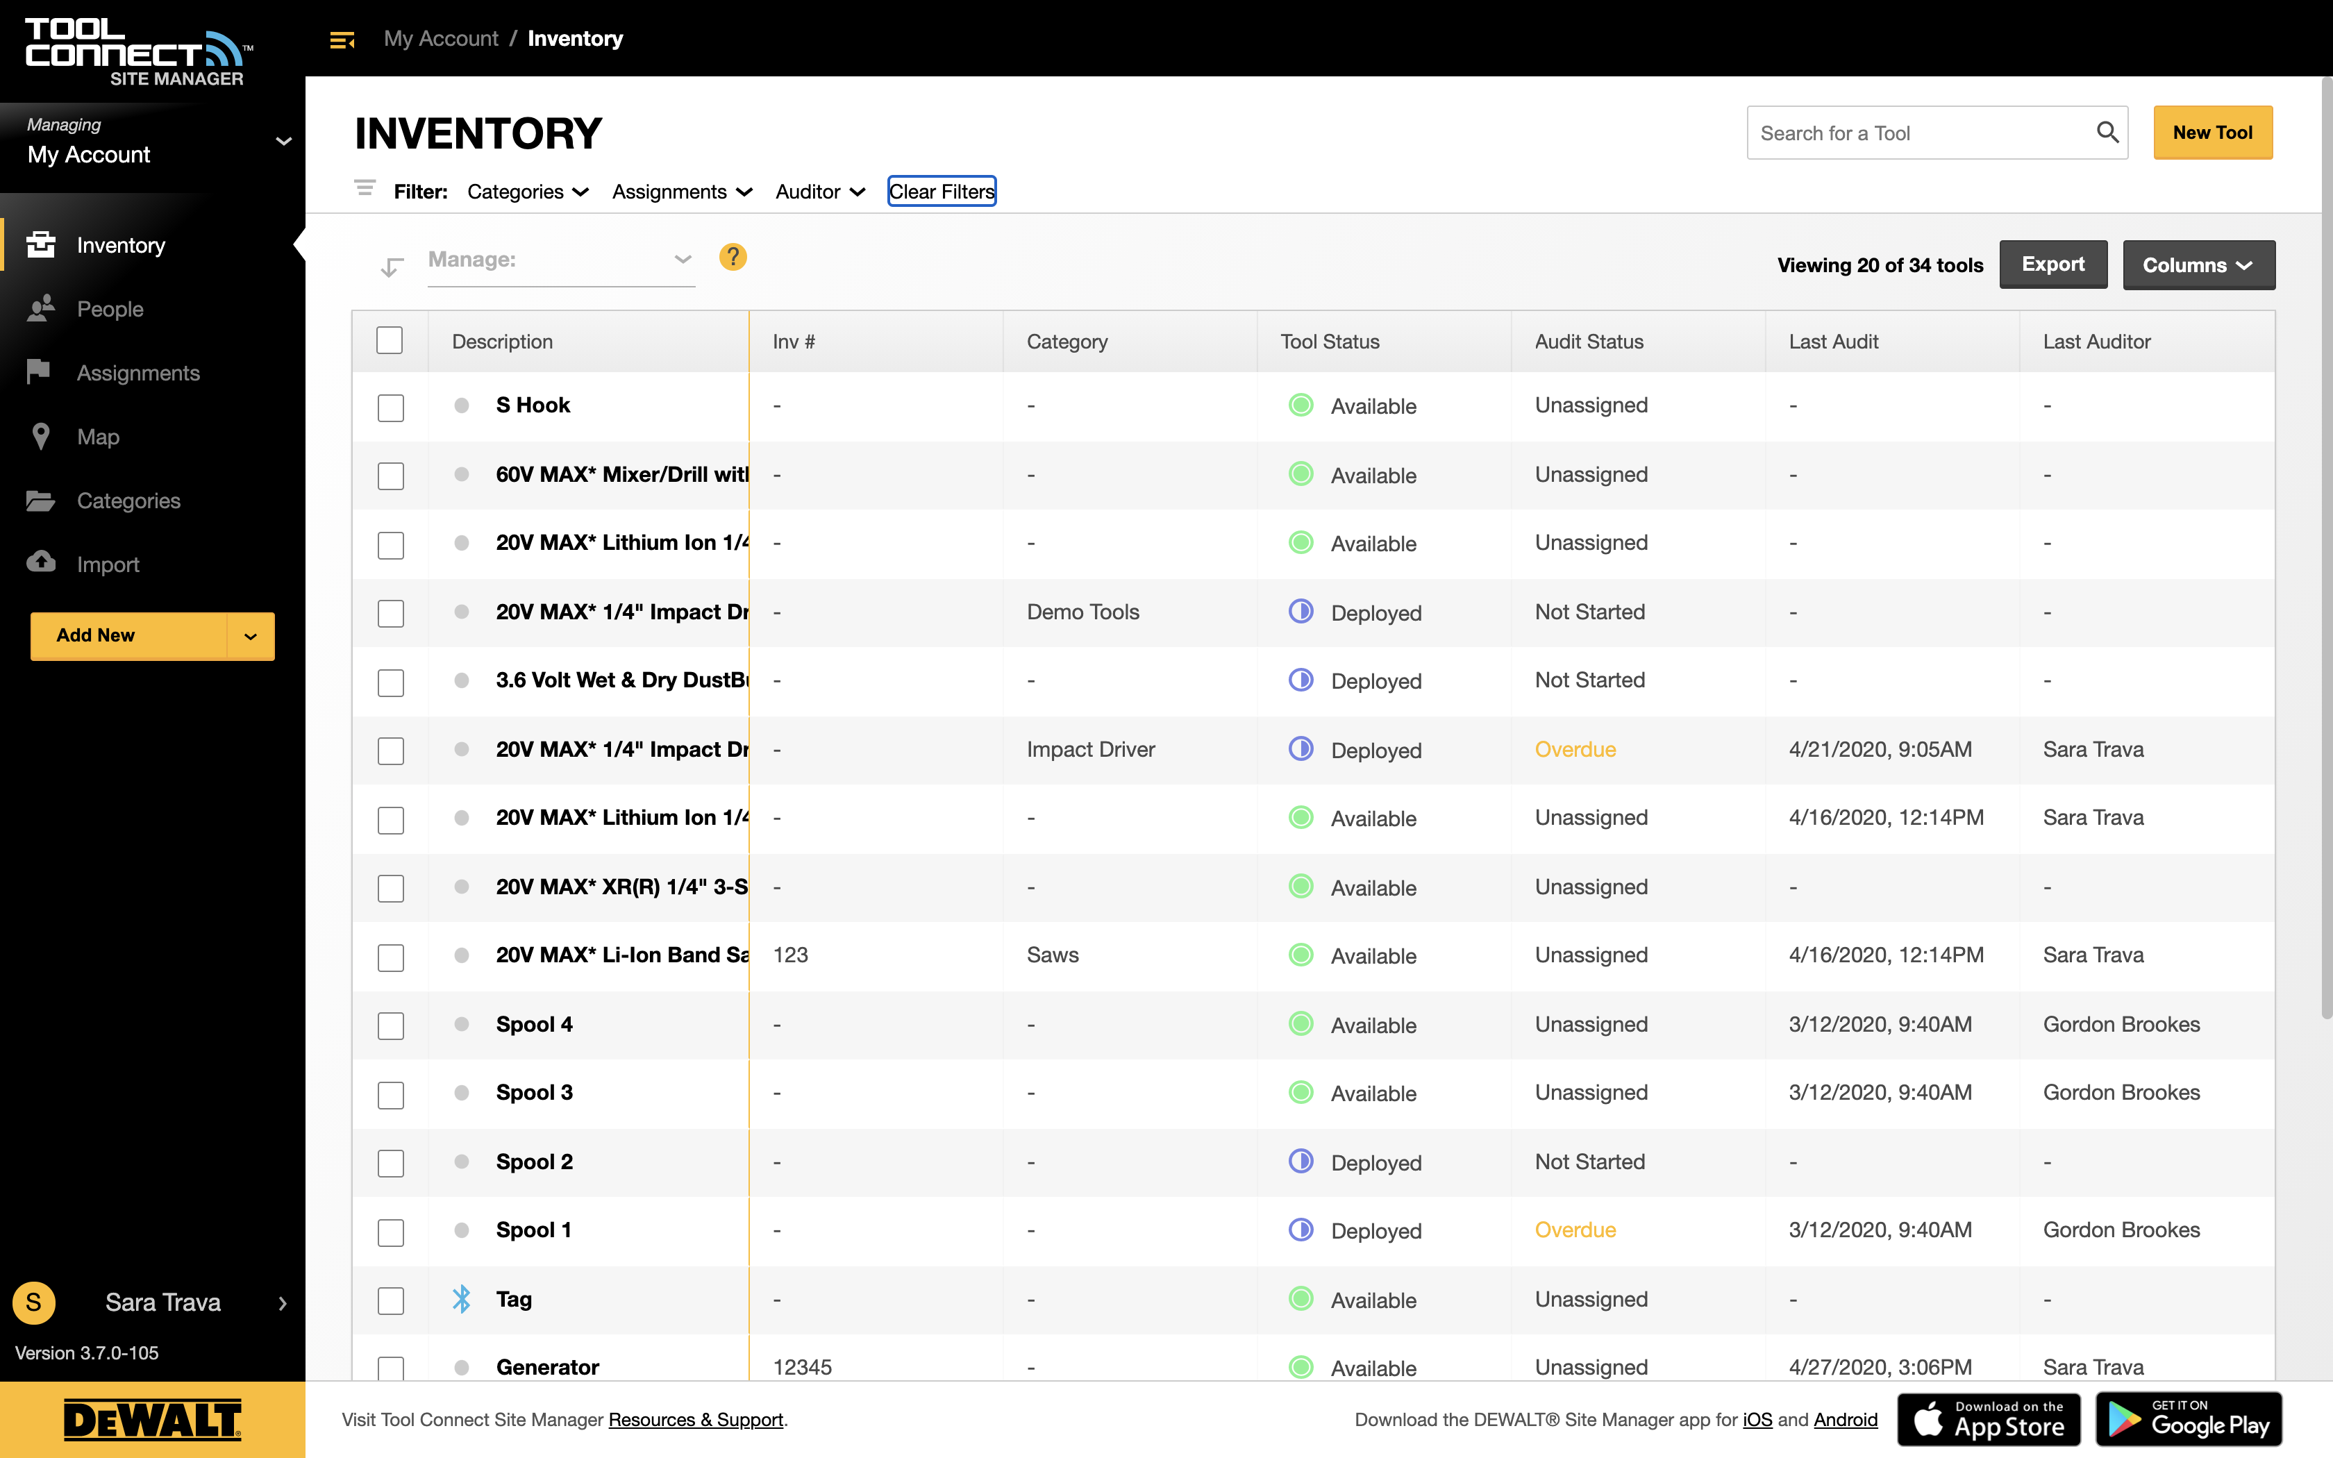Follow the iOS link in the footer

point(1757,1419)
